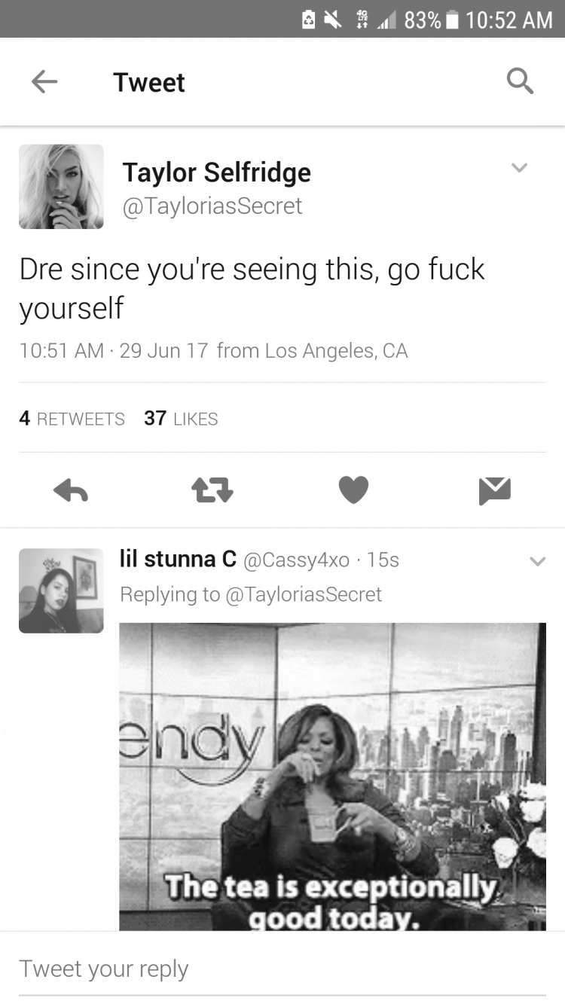Tap the reply arrow icon
565x1004 pixels.
pos(71,490)
